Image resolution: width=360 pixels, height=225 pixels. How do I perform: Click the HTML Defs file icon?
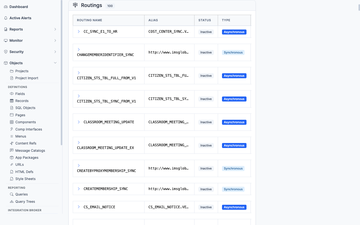click(x=12, y=172)
